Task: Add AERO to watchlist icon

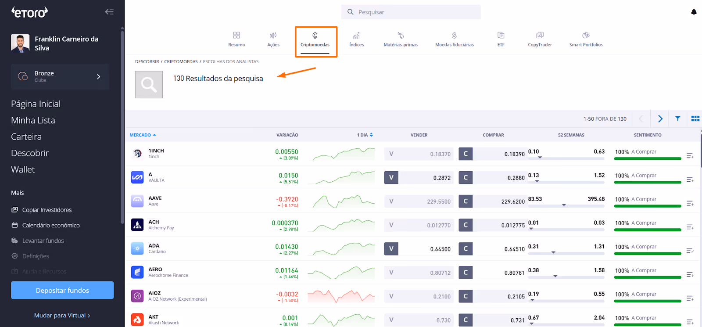Action: 690,274
